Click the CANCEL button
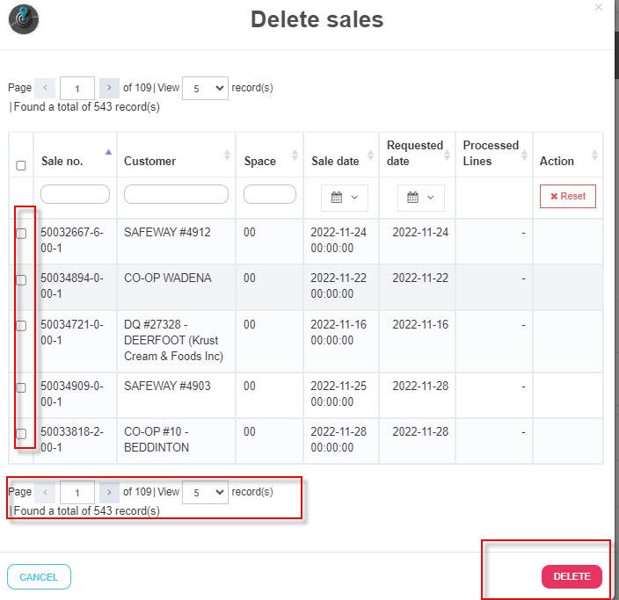This screenshot has height=600, width=619. pos(39,577)
